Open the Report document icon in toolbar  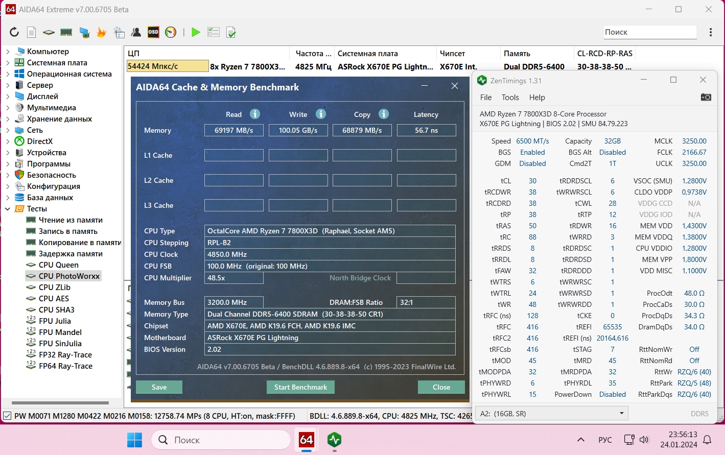[x=31, y=32]
